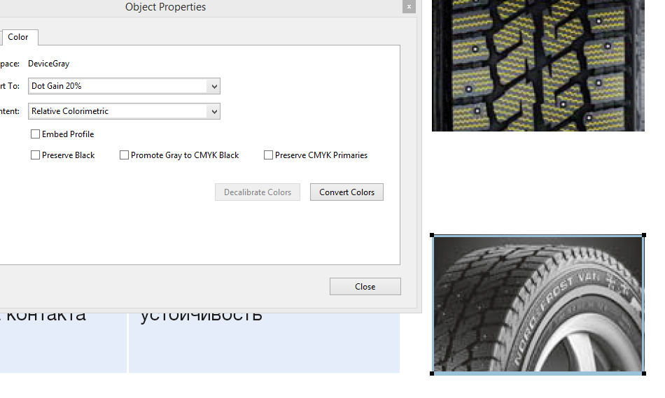Close Object Properties with the X icon
The image size is (665, 398).
(409, 7)
